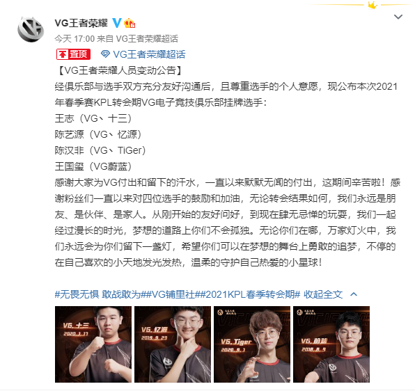Click the crown membership badge icon
The width and height of the screenshot is (415, 391).
tap(130, 23)
